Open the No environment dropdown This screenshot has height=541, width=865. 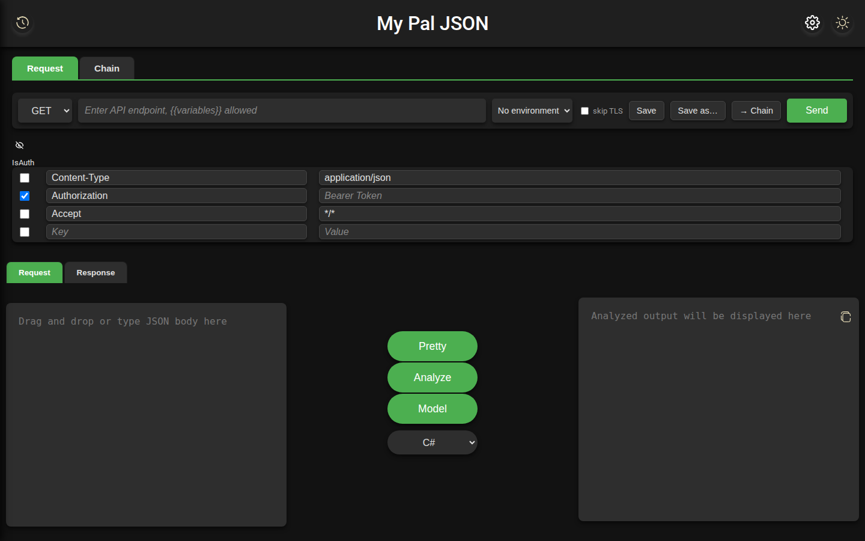pos(532,111)
